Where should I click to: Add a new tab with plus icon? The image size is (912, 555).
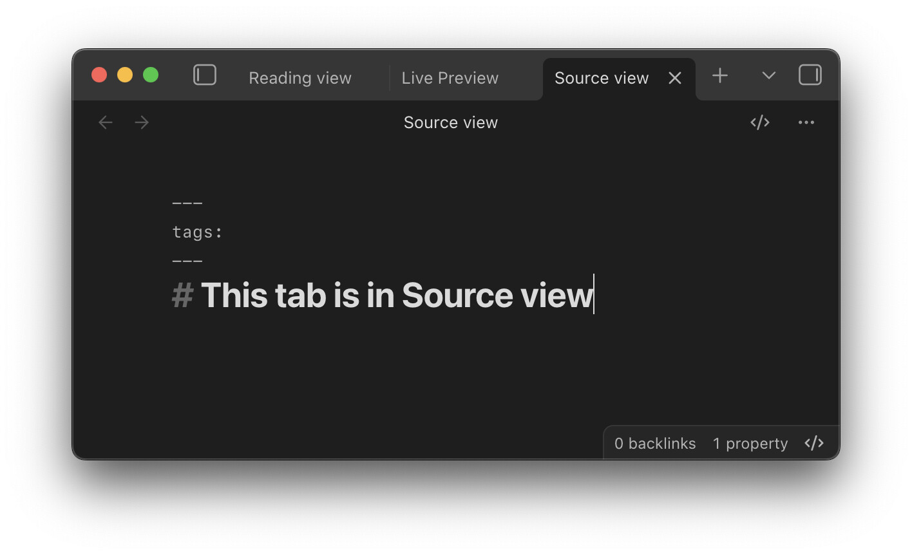click(x=720, y=75)
